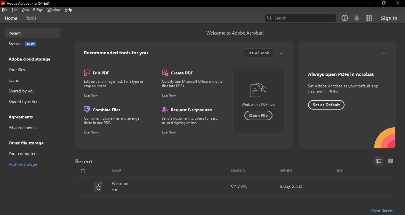Clear the recent files list
Screen dimensions: 405x215
click(382, 211)
